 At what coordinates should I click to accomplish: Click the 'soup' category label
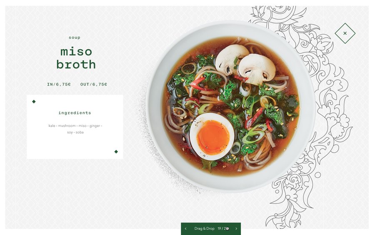[x=75, y=38]
